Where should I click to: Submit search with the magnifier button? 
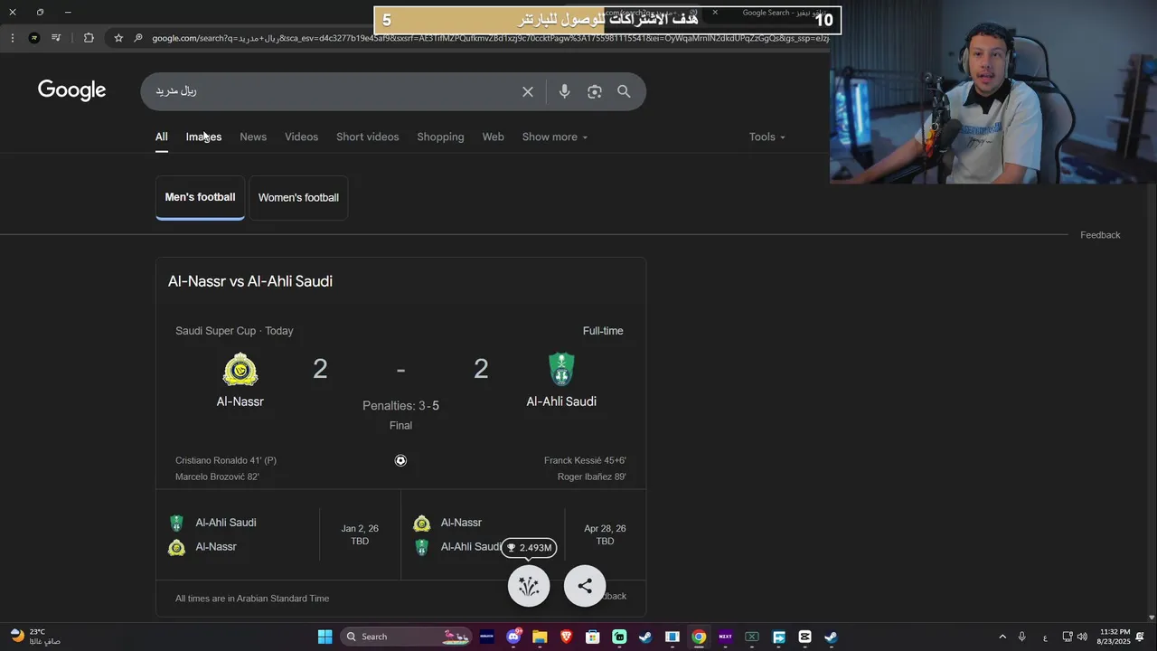coord(624,91)
